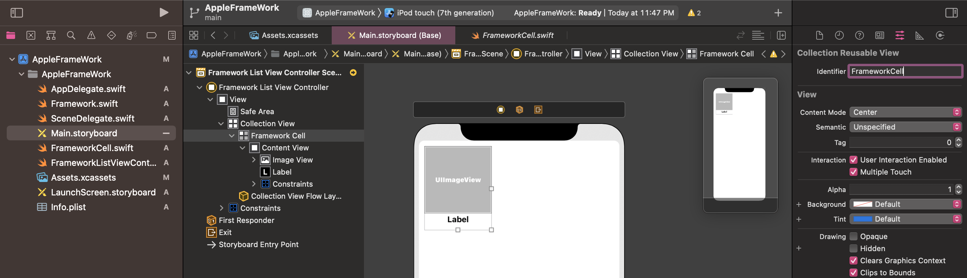Switch to Main.storyboard (Base) tab

click(394, 36)
